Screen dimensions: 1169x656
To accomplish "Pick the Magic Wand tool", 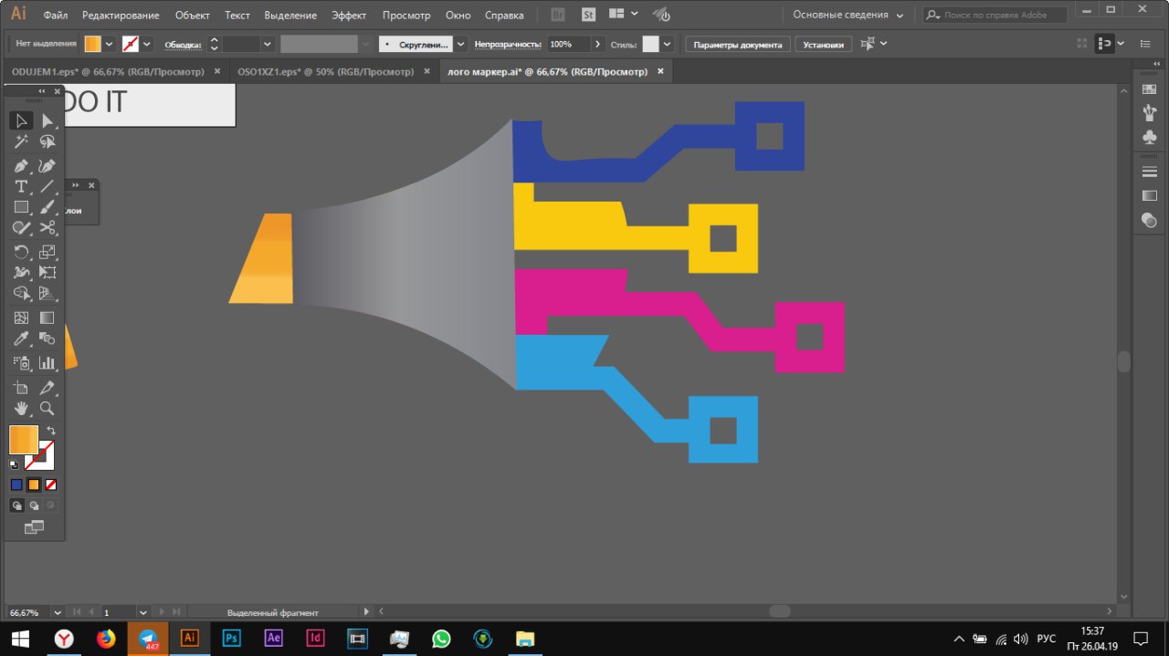I will (21, 142).
